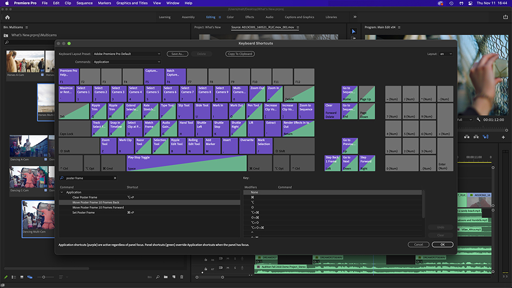The width and height of the screenshot is (512, 288).
Task: Open the File menu
Action: (45, 3)
